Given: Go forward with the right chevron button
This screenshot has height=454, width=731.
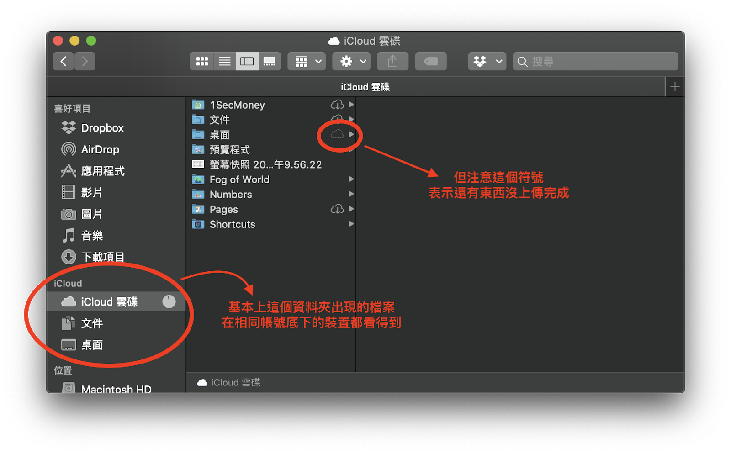Looking at the screenshot, I should (x=85, y=61).
